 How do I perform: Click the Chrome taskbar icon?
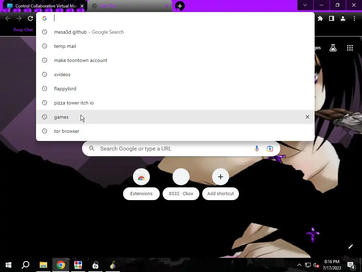point(61,265)
